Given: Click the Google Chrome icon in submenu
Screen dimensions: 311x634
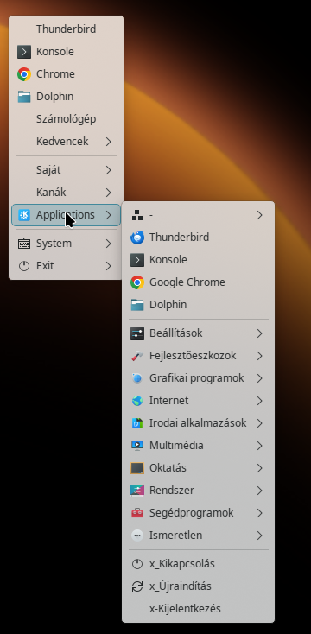Looking at the screenshot, I should point(137,282).
